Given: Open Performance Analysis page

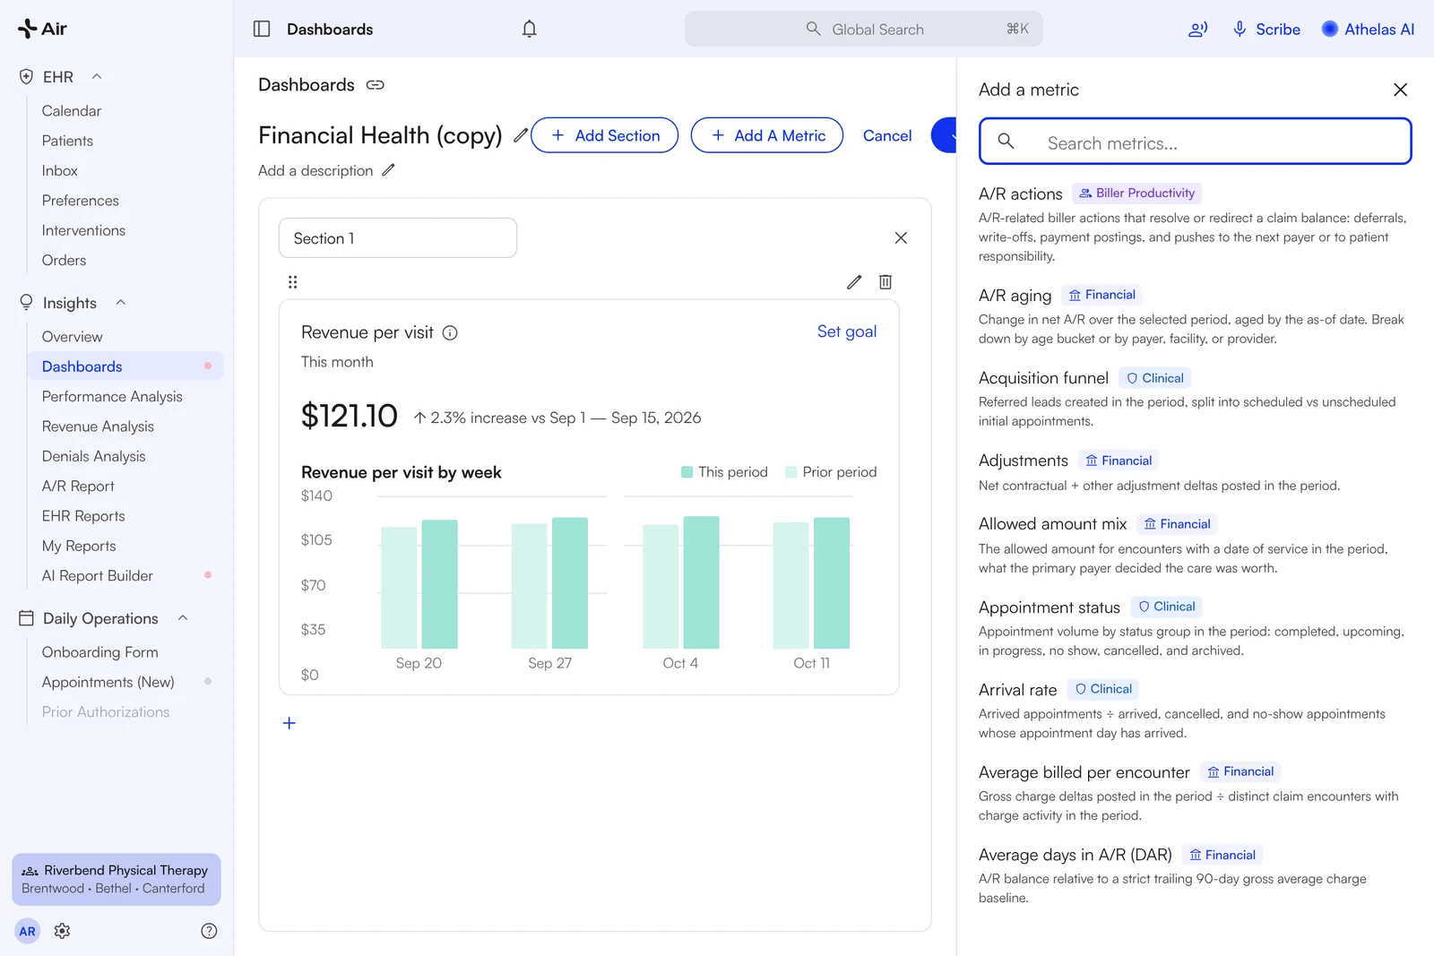Looking at the screenshot, I should click(x=112, y=396).
